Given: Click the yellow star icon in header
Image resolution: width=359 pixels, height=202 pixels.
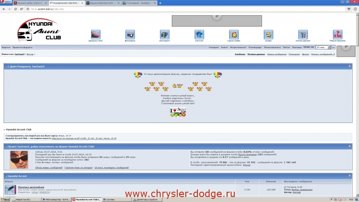Looking at the screenshot, I should (268, 35).
